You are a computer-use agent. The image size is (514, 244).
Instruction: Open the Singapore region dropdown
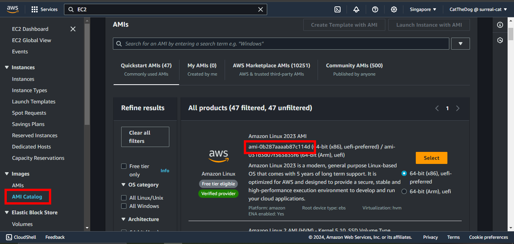[x=423, y=9]
